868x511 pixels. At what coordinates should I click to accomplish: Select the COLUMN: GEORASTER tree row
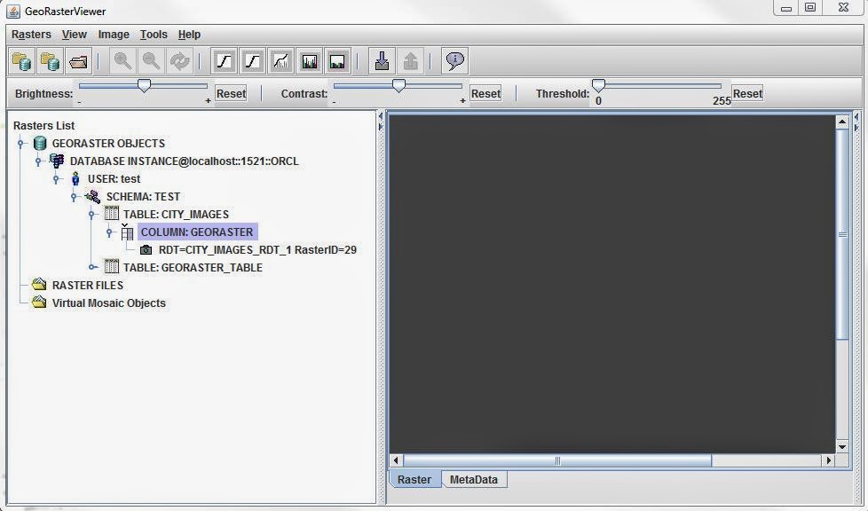tap(196, 232)
